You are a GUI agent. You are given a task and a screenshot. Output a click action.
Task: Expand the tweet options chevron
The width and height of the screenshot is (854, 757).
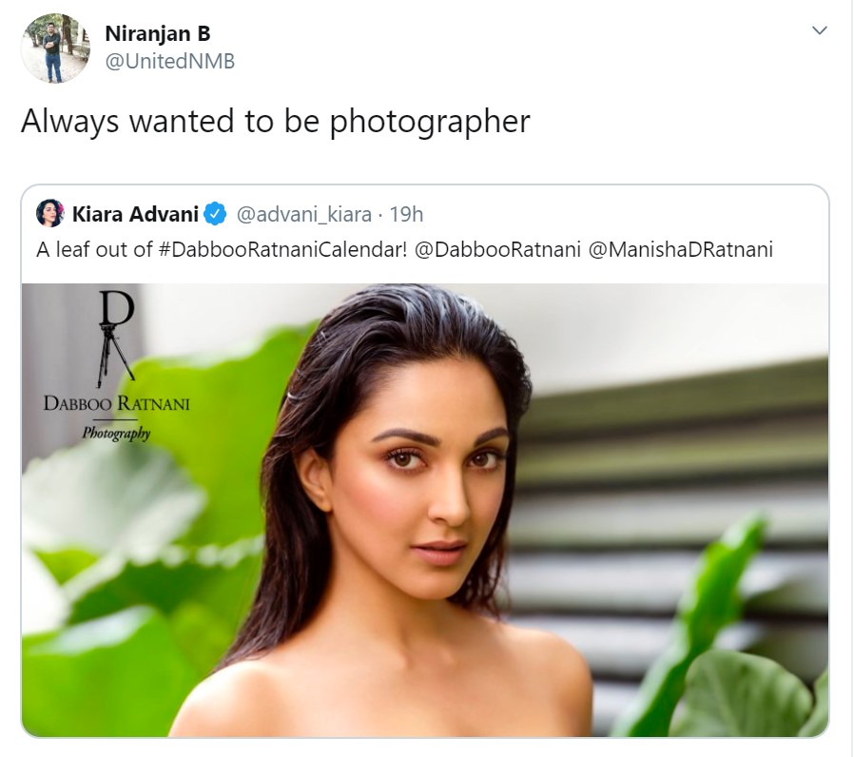point(819,30)
